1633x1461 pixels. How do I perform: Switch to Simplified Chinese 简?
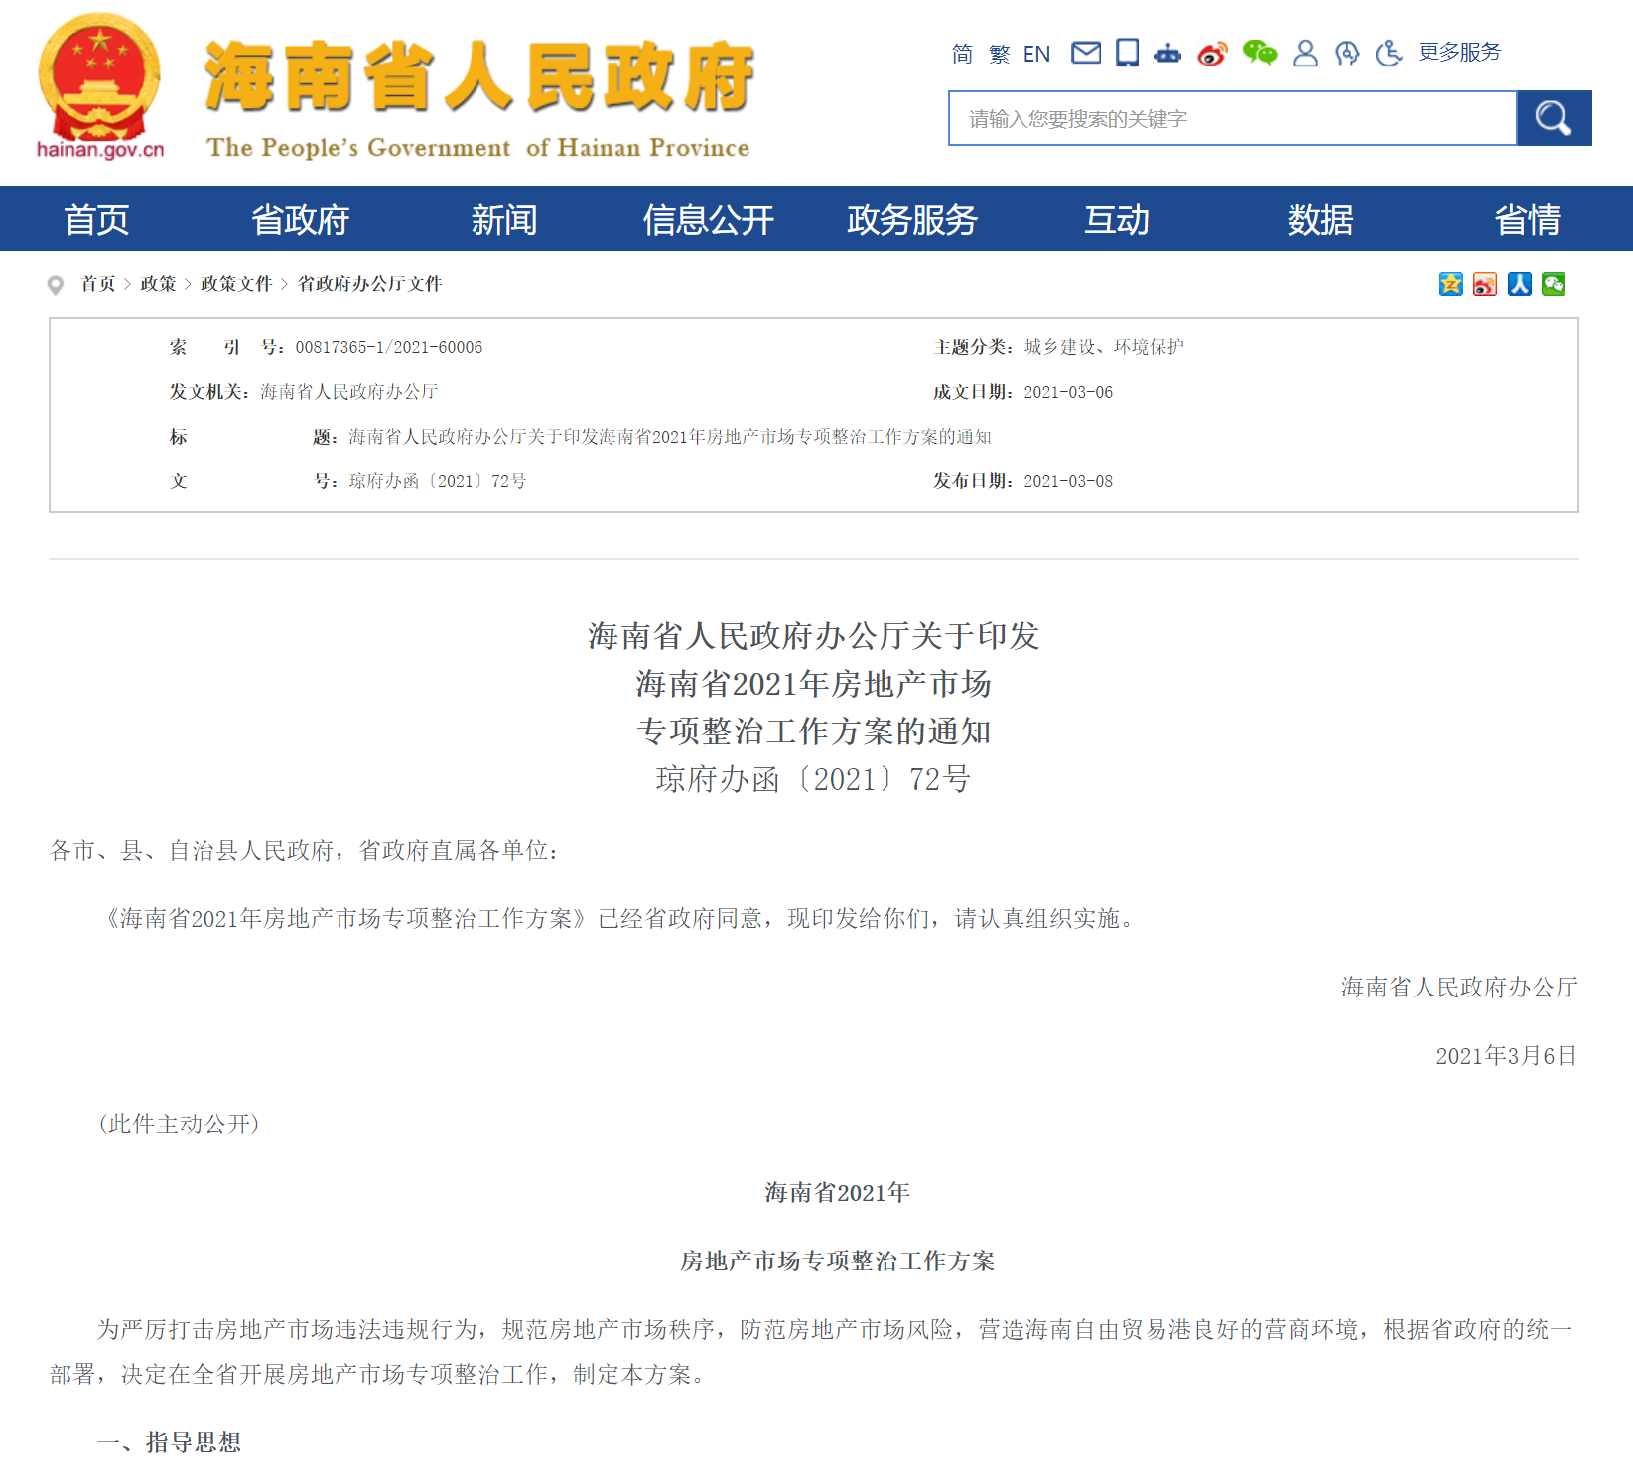point(962,54)
